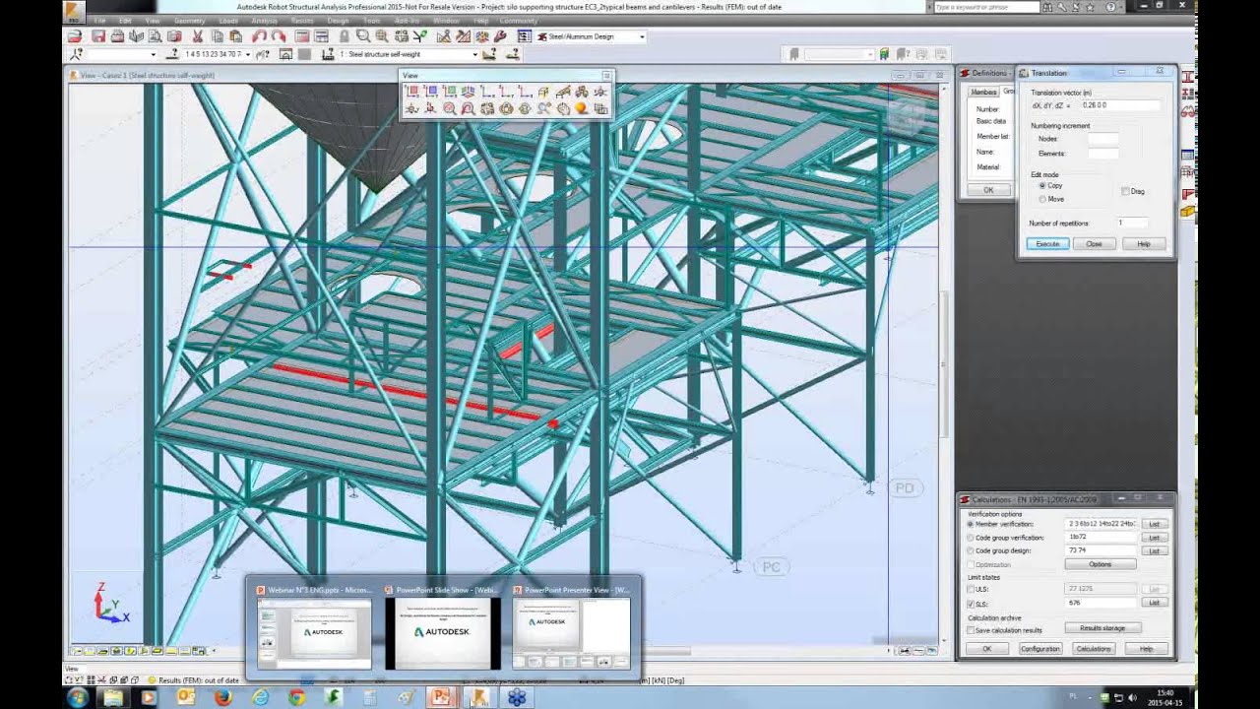The image size is (1260, 709).
Task: Click the Cut scissors icon
Action: 198,36
